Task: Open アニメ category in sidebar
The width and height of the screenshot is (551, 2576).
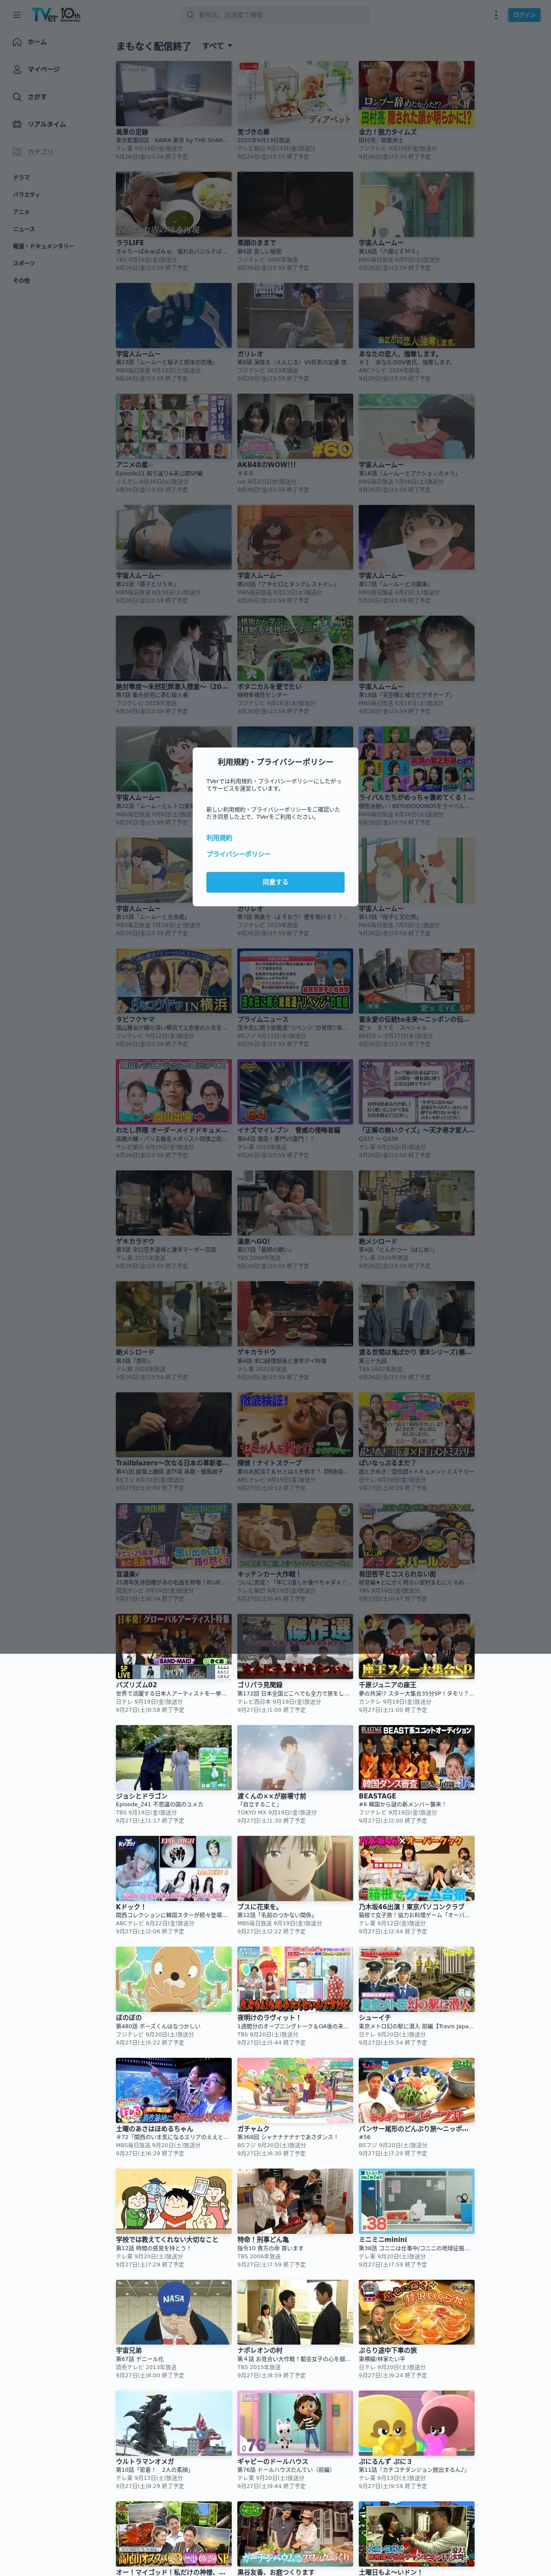Action: pos(21,212)
